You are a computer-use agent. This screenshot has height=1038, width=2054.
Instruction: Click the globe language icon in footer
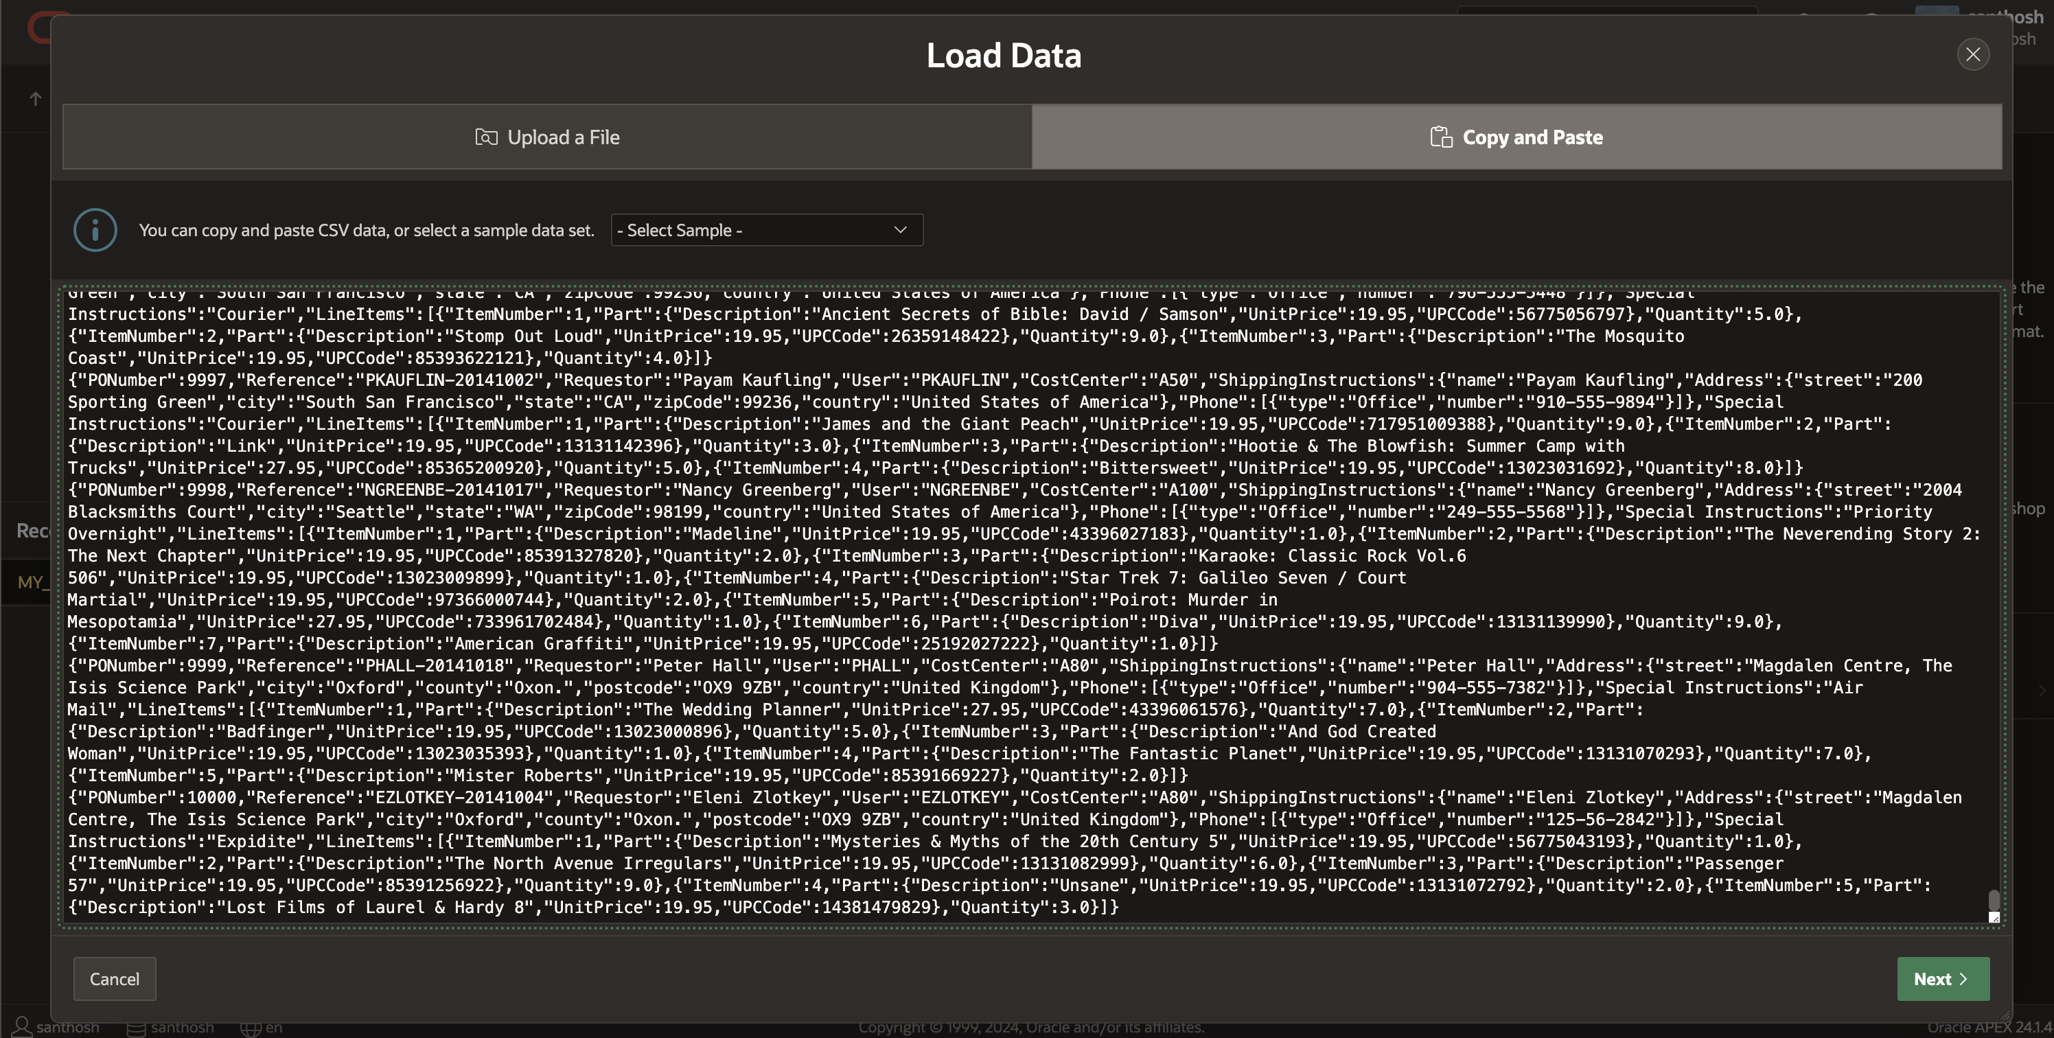coord(251,1028)
